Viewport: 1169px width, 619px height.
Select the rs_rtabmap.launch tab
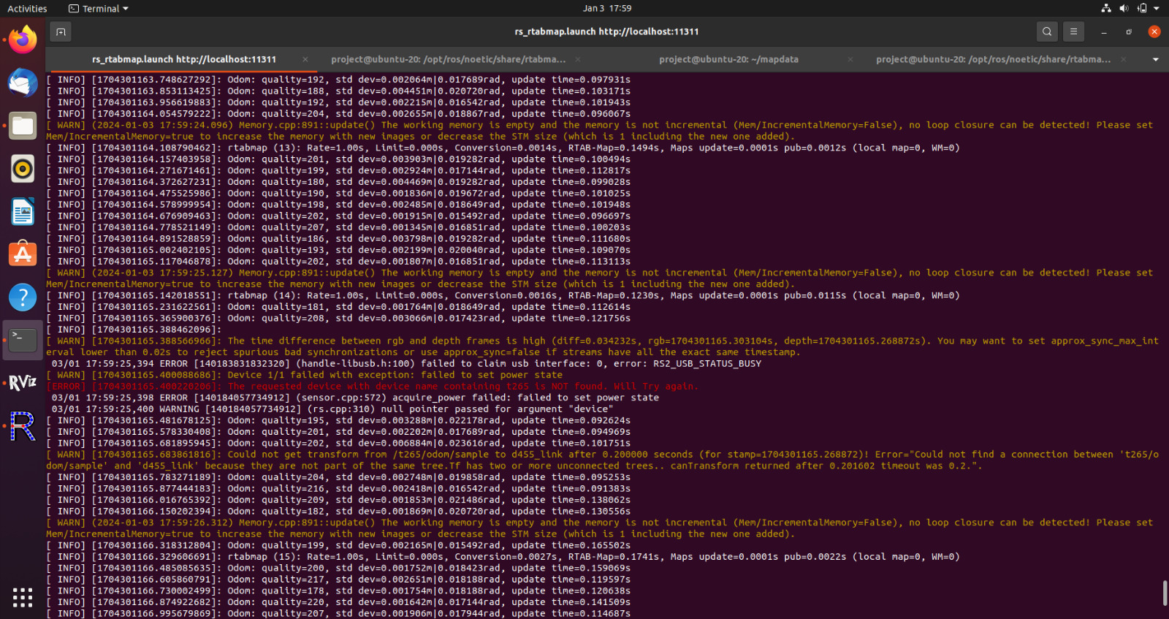(184, 59)
